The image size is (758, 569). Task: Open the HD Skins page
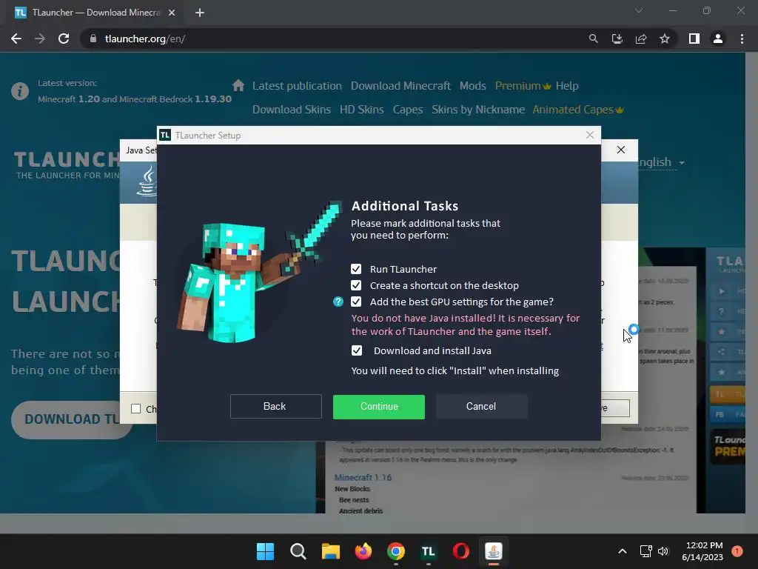361,110
